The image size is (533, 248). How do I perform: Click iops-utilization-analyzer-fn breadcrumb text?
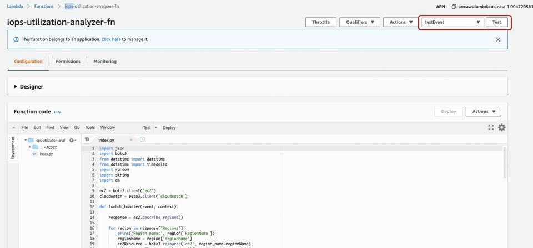(92, 6)
